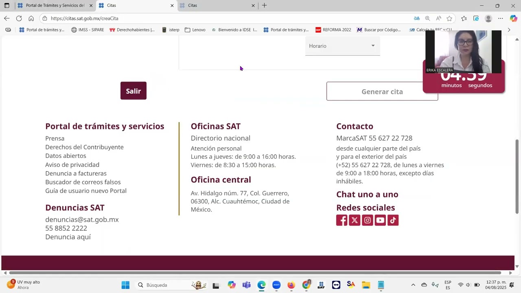
Task: Open the REFORMA 2022 bookmark
Action: [x=333, y=30]
